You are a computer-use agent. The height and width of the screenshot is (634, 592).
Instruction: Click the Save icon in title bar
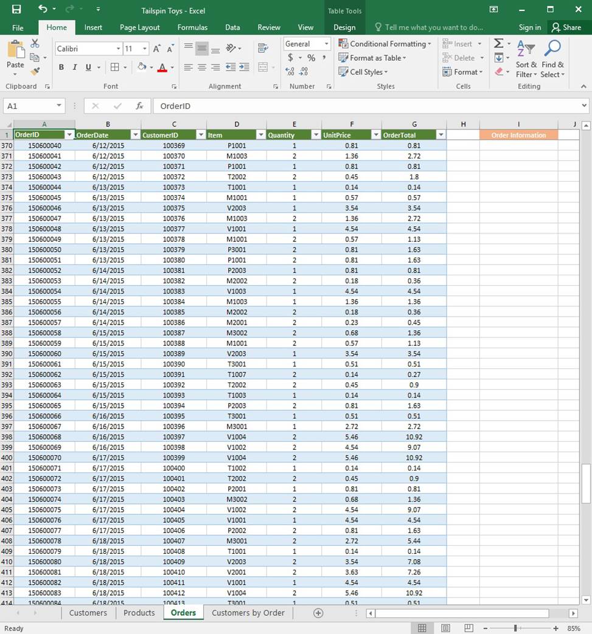(x=16, y=9)
